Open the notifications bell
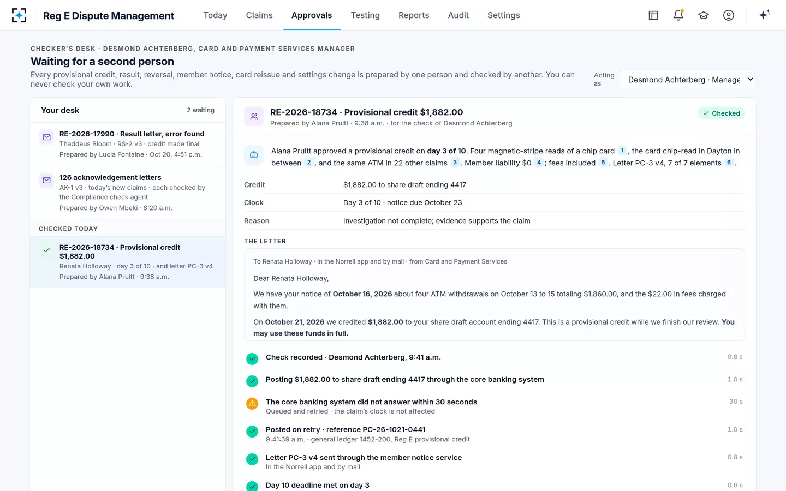This screenshot has width=786, height=491. pyautogui.click(x=678, y=15)
